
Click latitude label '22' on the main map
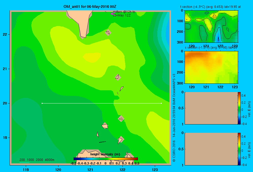(5, 34)
